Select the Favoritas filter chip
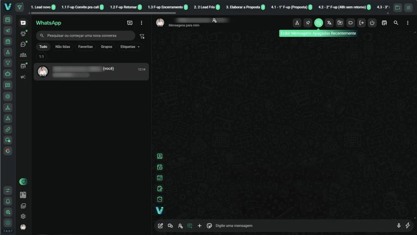The image size is (417, 235). click(x=86, y=47)
